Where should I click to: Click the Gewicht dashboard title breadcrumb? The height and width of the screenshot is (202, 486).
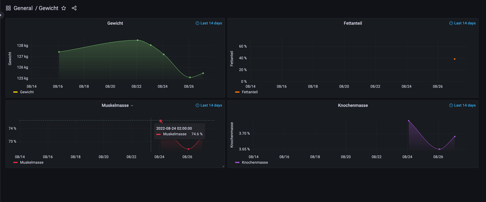coord(49,8)
